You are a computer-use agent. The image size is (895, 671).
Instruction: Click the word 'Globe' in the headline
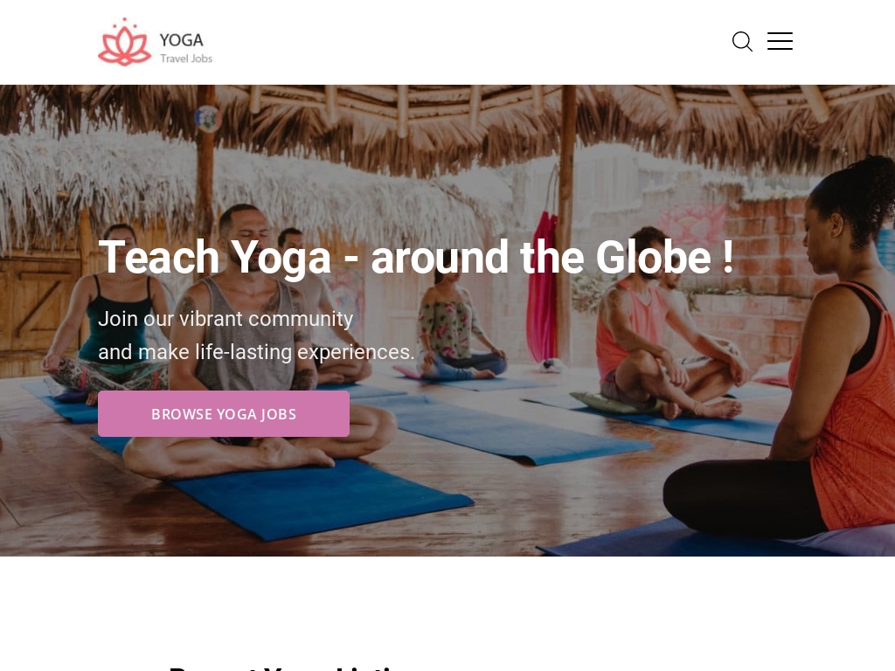tap(654, 258)
